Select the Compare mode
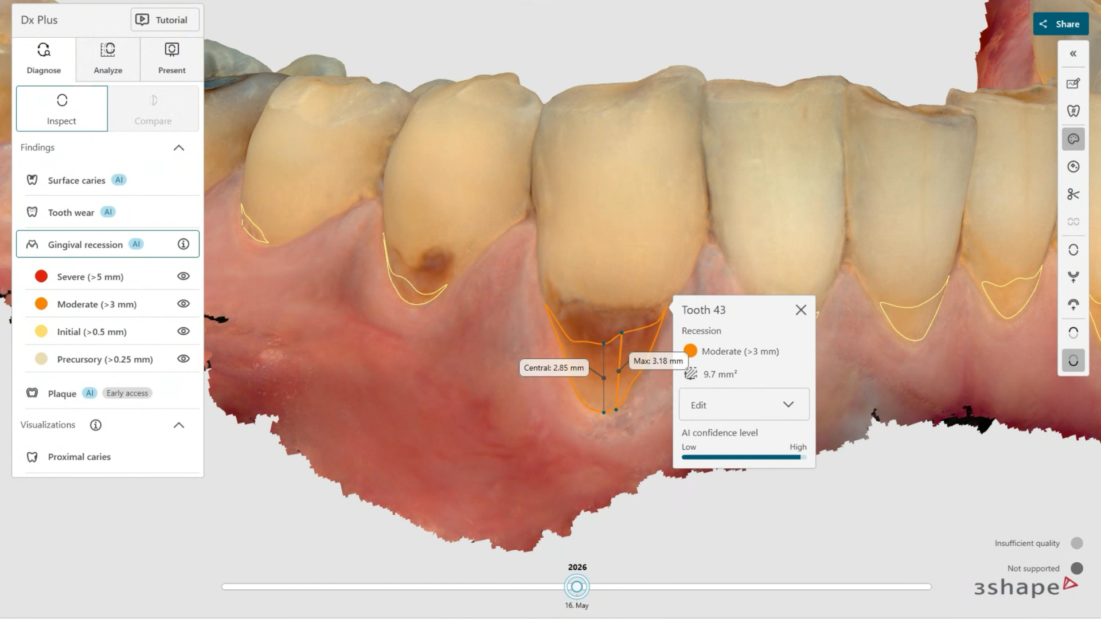 coord(153,109)
